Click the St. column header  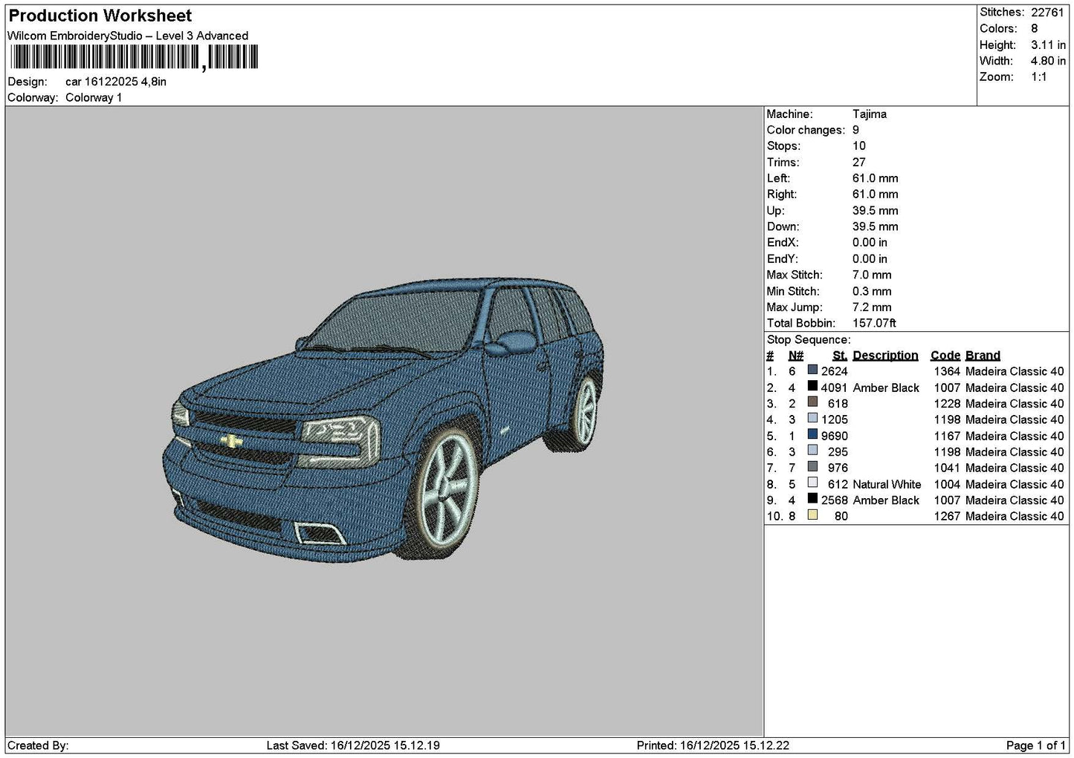tap(840, 356)
